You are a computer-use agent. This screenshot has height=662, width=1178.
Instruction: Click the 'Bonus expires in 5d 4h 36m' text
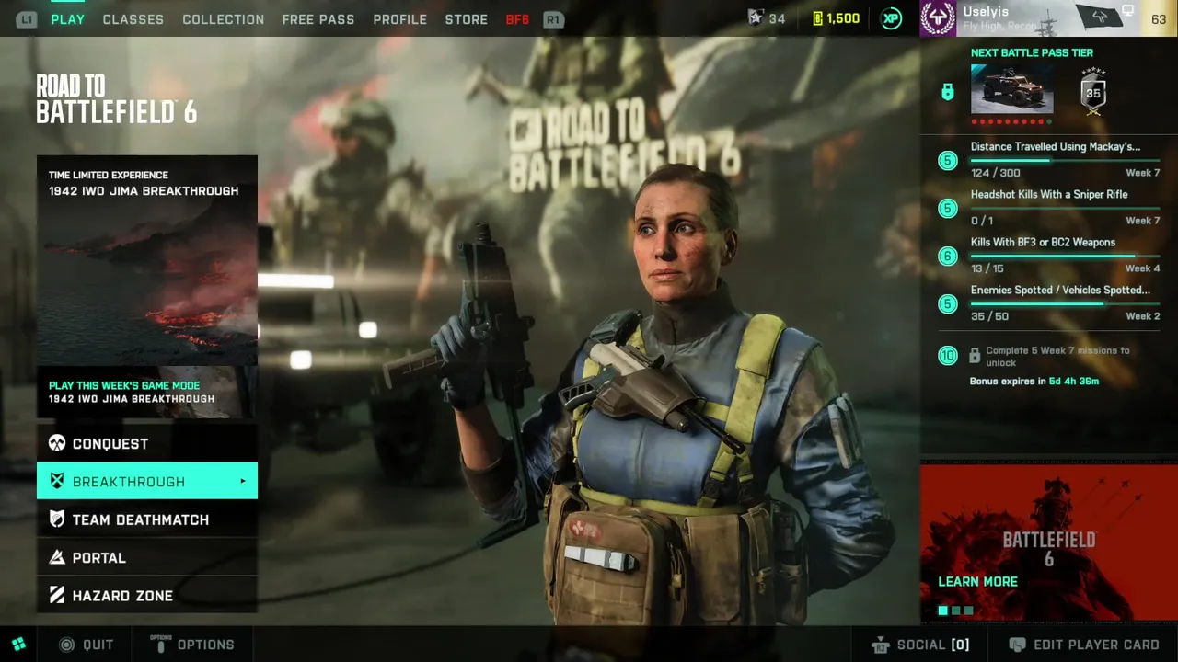pyautogui.click(x=1034, y=381)
